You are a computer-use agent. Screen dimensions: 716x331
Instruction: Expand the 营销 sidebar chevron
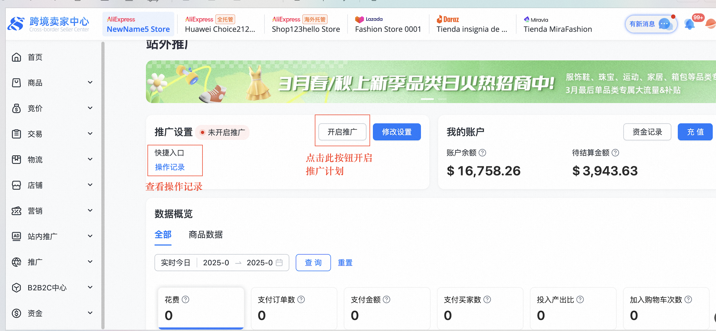coord(90,210)
